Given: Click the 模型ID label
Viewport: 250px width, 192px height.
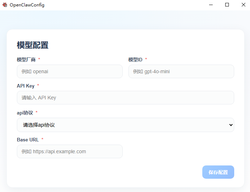Looking at the screenshot, I should (135, 60).
